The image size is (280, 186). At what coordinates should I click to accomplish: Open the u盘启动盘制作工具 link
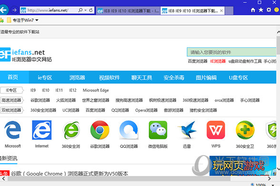pos(245,61)
